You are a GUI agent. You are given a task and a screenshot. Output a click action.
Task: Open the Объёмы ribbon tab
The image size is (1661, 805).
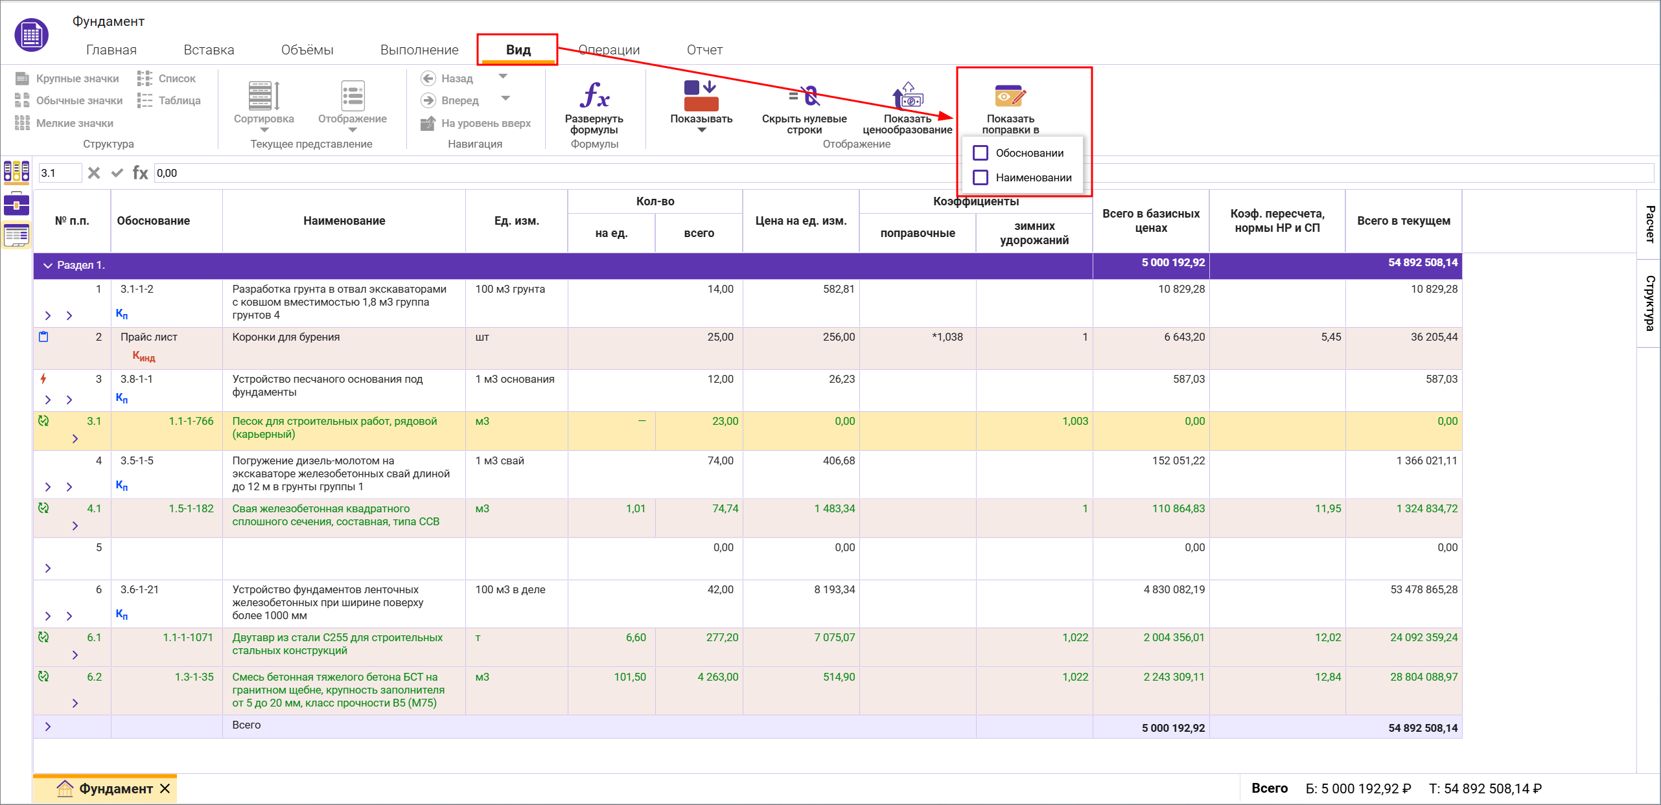coord(307,50)
